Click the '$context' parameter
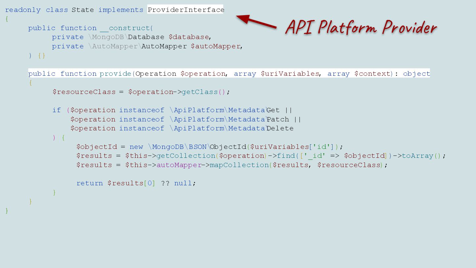 coord(372,74)
